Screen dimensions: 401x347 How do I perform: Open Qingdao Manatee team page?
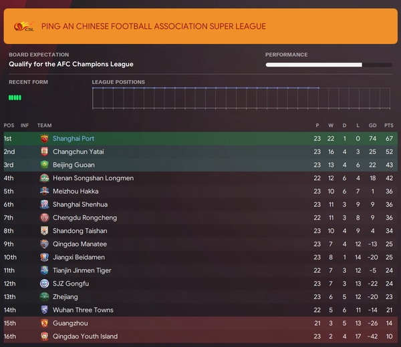click(80, 244)
